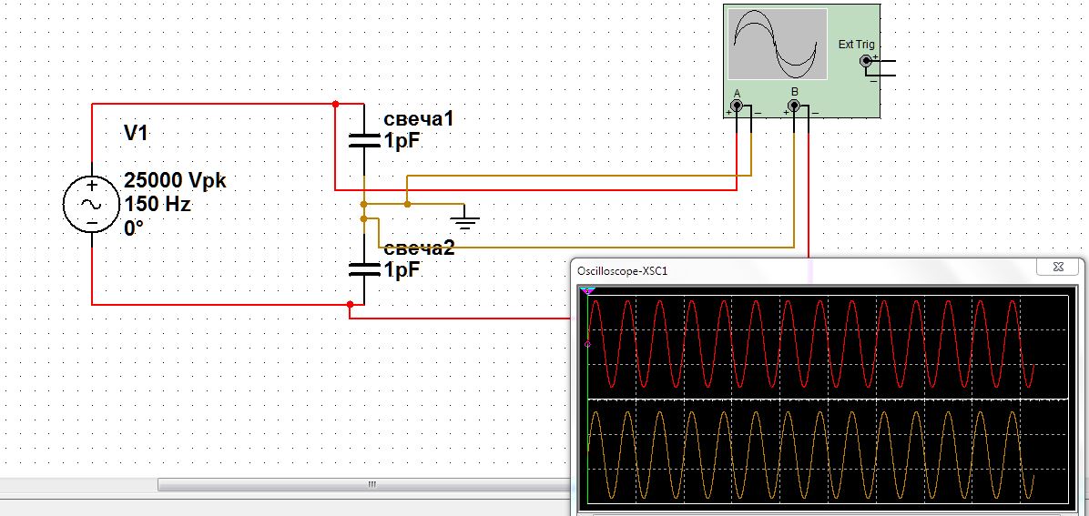Click the blue cursor marker on scope display
1089x516 pixels.
(588, 291)
